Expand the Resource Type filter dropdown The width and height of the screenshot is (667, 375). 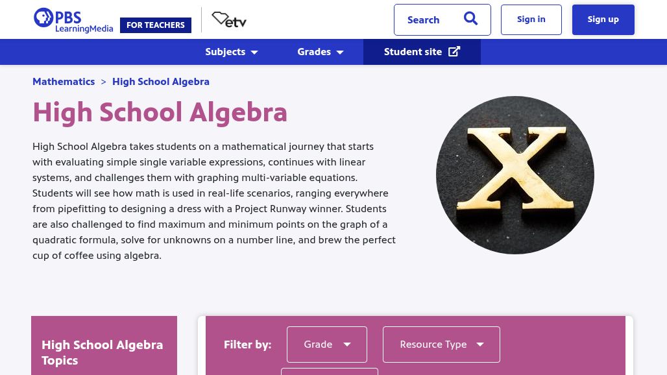[x=441, y=345]
